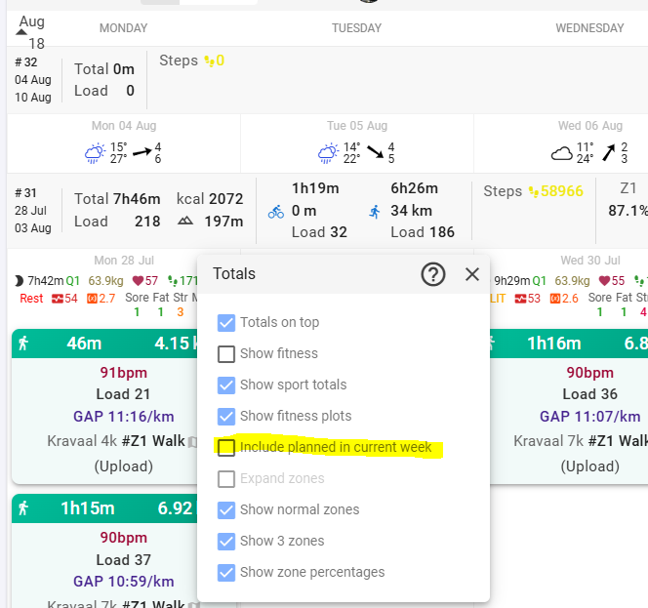Open help for the Totals dialog
Screen dimensions: 648x608
pos(433,274)
